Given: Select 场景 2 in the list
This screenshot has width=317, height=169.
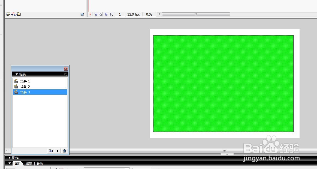Looking at the screenshot, I should tap(40, 87).
